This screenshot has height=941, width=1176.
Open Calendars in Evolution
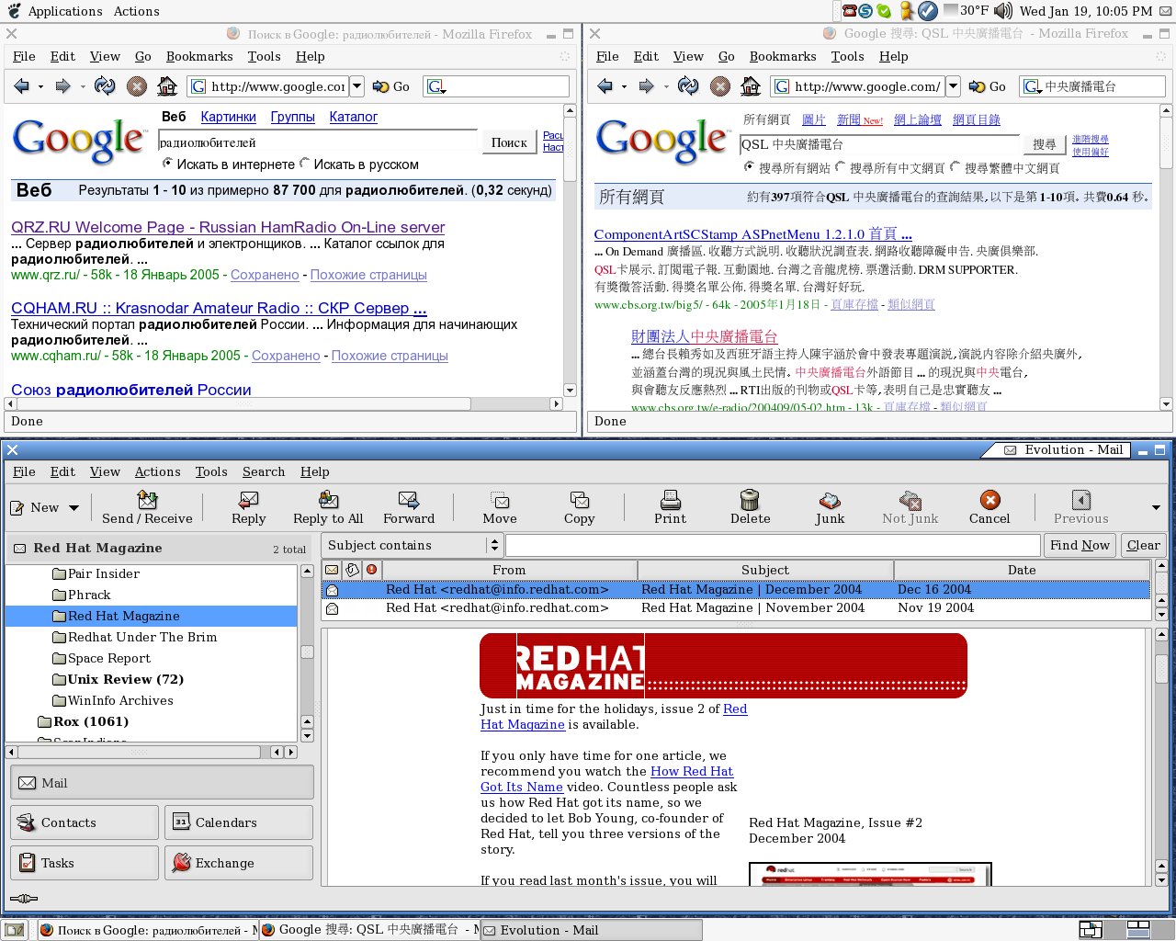click(239, 822)
